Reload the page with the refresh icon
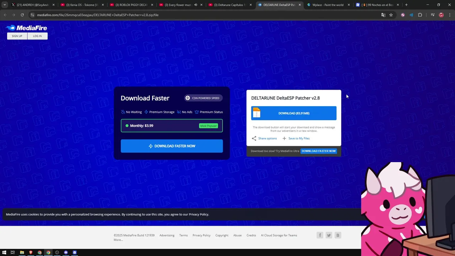Screen dimensions: 455x256 [x=22, y=15]
